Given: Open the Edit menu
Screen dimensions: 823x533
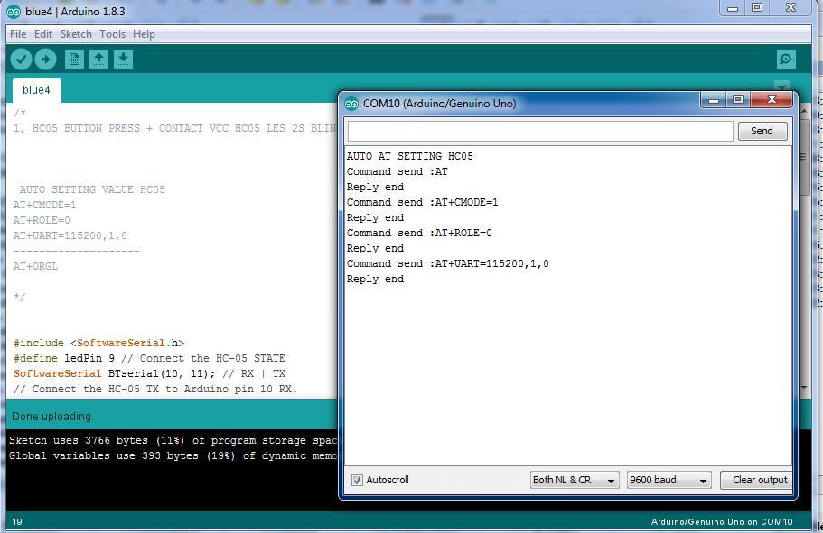Looking at the screenshot, I should tap(43, 34).
